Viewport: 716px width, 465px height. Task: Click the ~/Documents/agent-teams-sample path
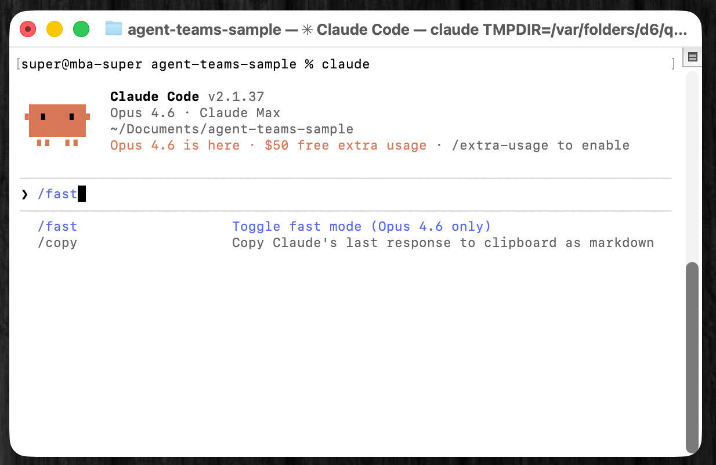click(x=232, y=129)
